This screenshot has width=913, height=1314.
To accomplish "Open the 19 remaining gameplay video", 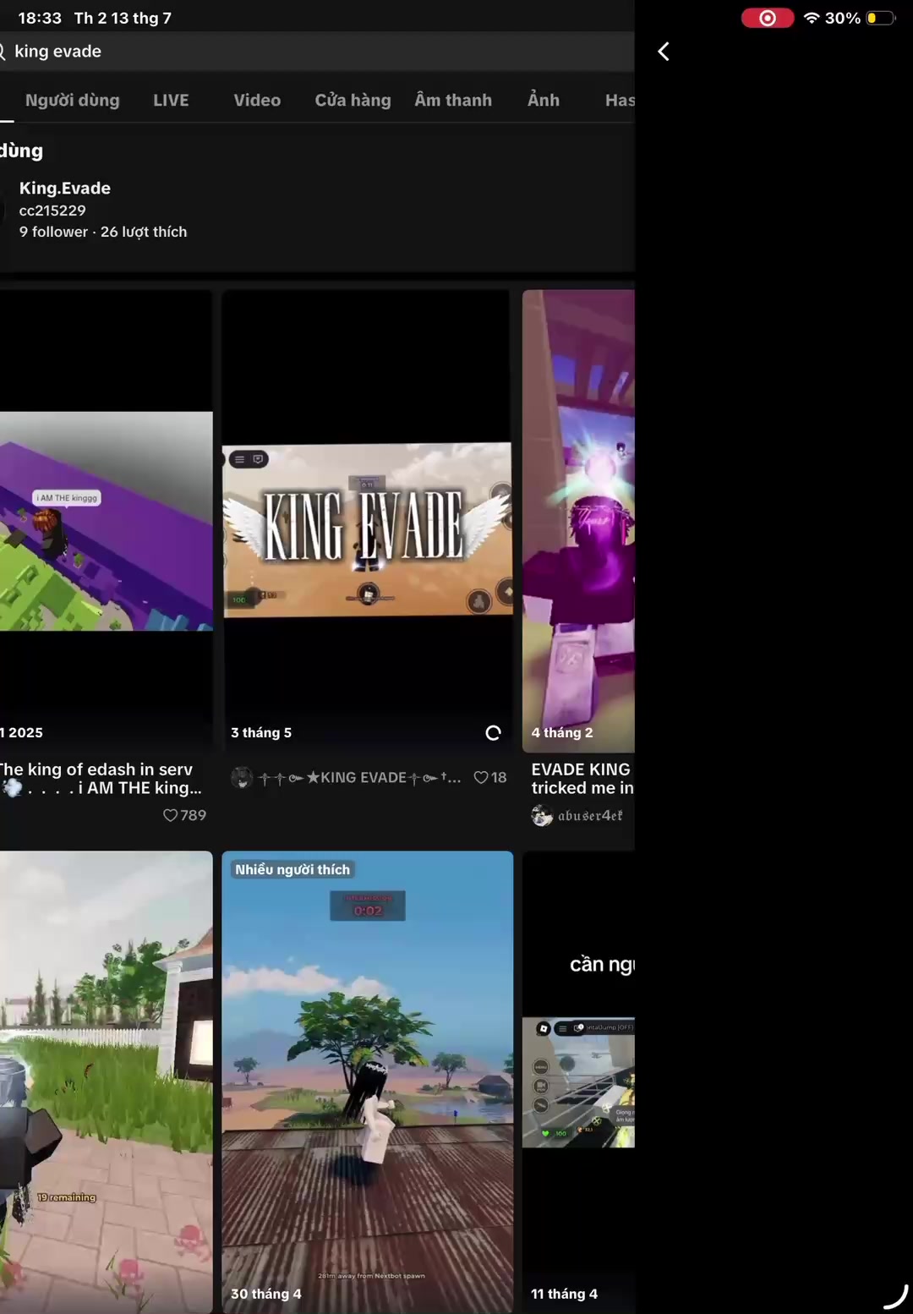I will (x=107, y=1082).
